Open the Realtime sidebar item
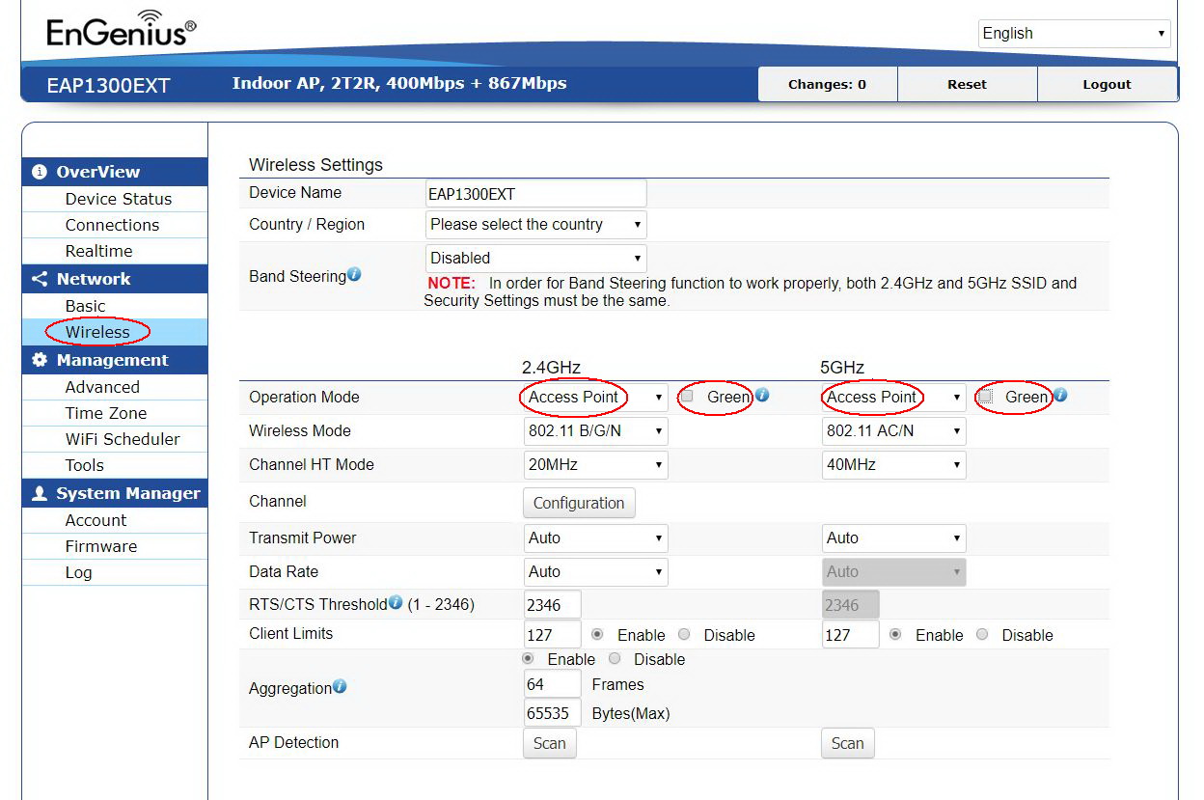This screenshot has width=1204, height=800. 98,251
